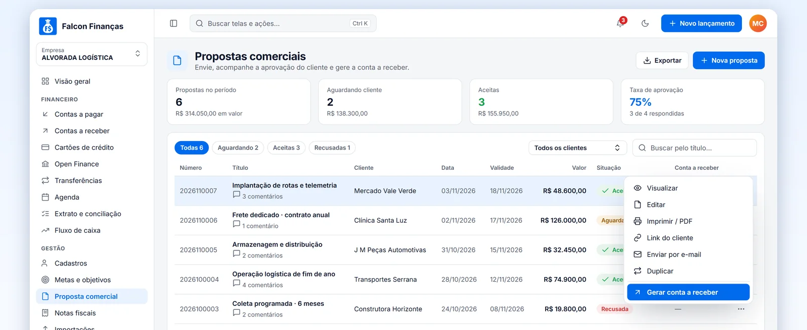Click the Ctrl K shortcut badge
The image size is (807, 330).
(360, 23)
